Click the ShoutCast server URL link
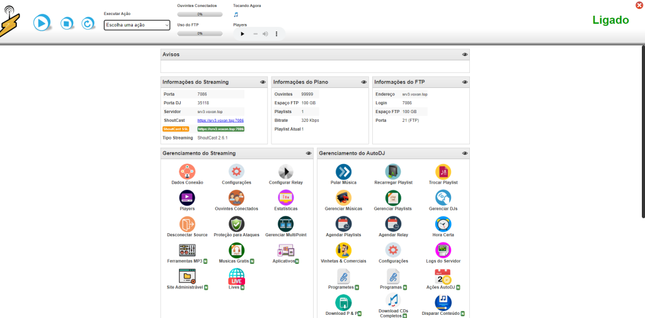This screenshot has width=645, height=318. tap(220, 120)
